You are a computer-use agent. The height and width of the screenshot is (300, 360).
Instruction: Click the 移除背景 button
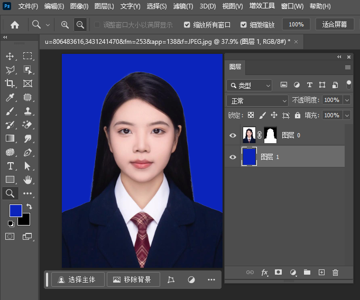[x=133, y=279]
